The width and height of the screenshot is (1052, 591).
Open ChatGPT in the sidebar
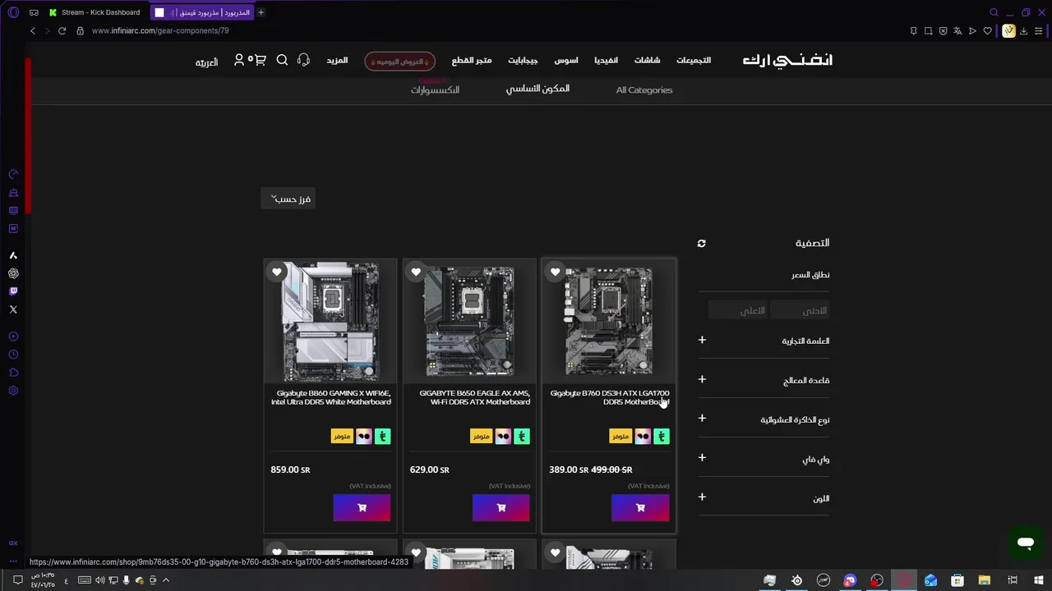coord(13,273)
